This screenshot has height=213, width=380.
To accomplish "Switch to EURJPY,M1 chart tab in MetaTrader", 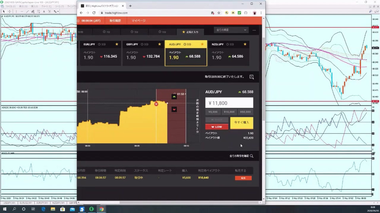I will 42,203.
